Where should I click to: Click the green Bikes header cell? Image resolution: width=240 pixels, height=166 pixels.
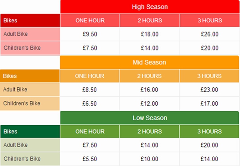(30, 132)
